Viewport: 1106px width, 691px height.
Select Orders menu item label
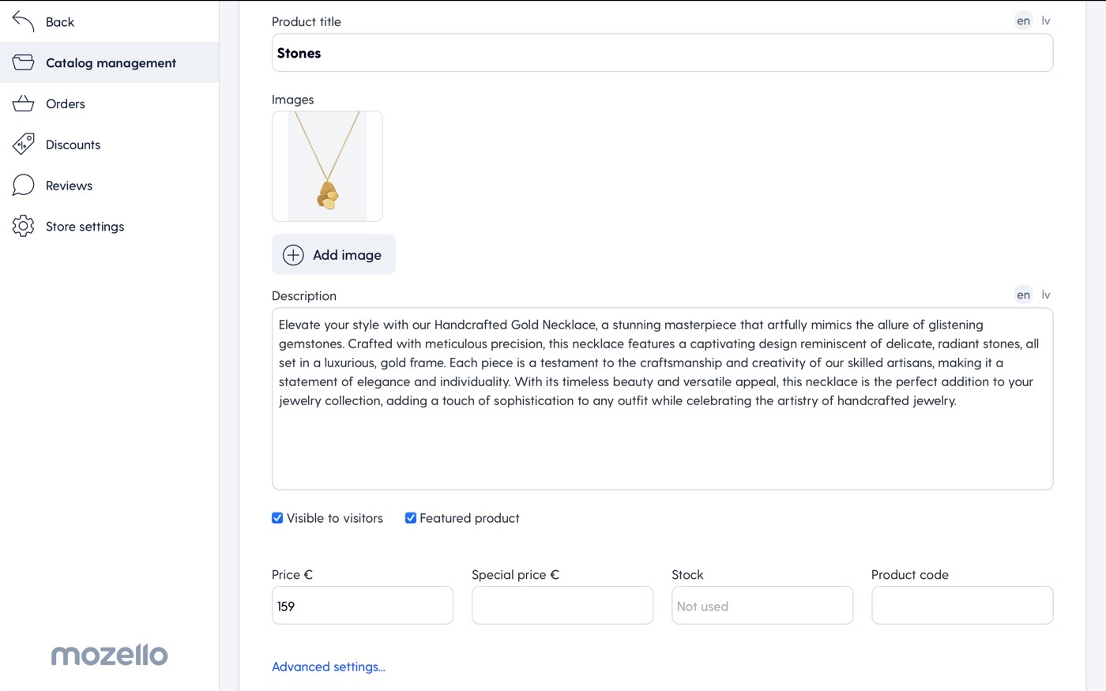[66, 103]
